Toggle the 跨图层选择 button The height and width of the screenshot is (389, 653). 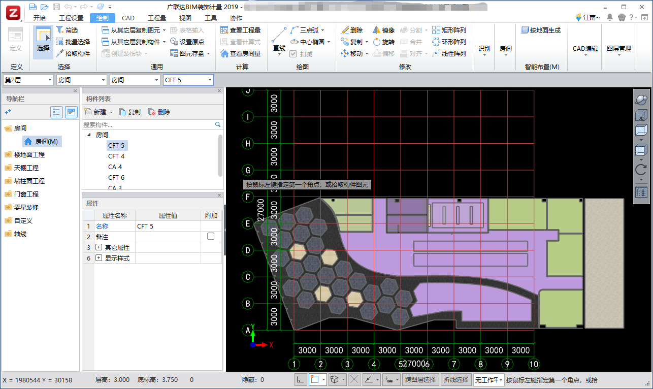pos(420,379)
